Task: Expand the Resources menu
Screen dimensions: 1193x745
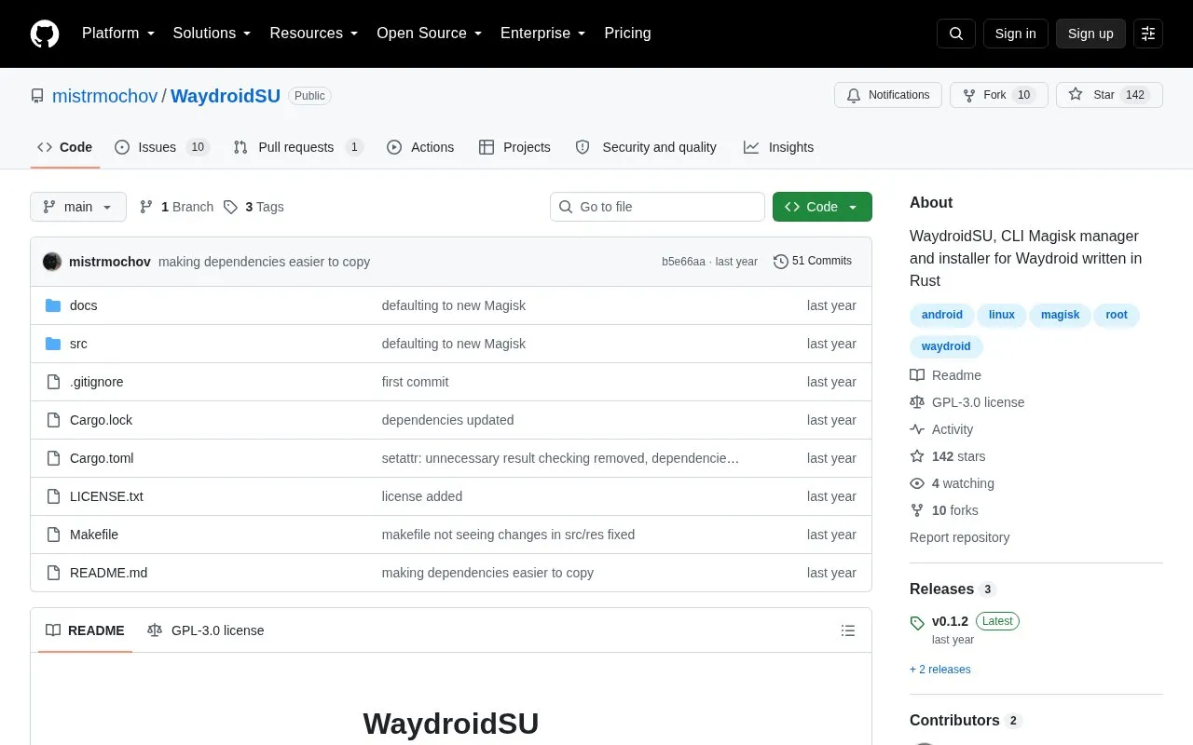Action: [314, 34]
